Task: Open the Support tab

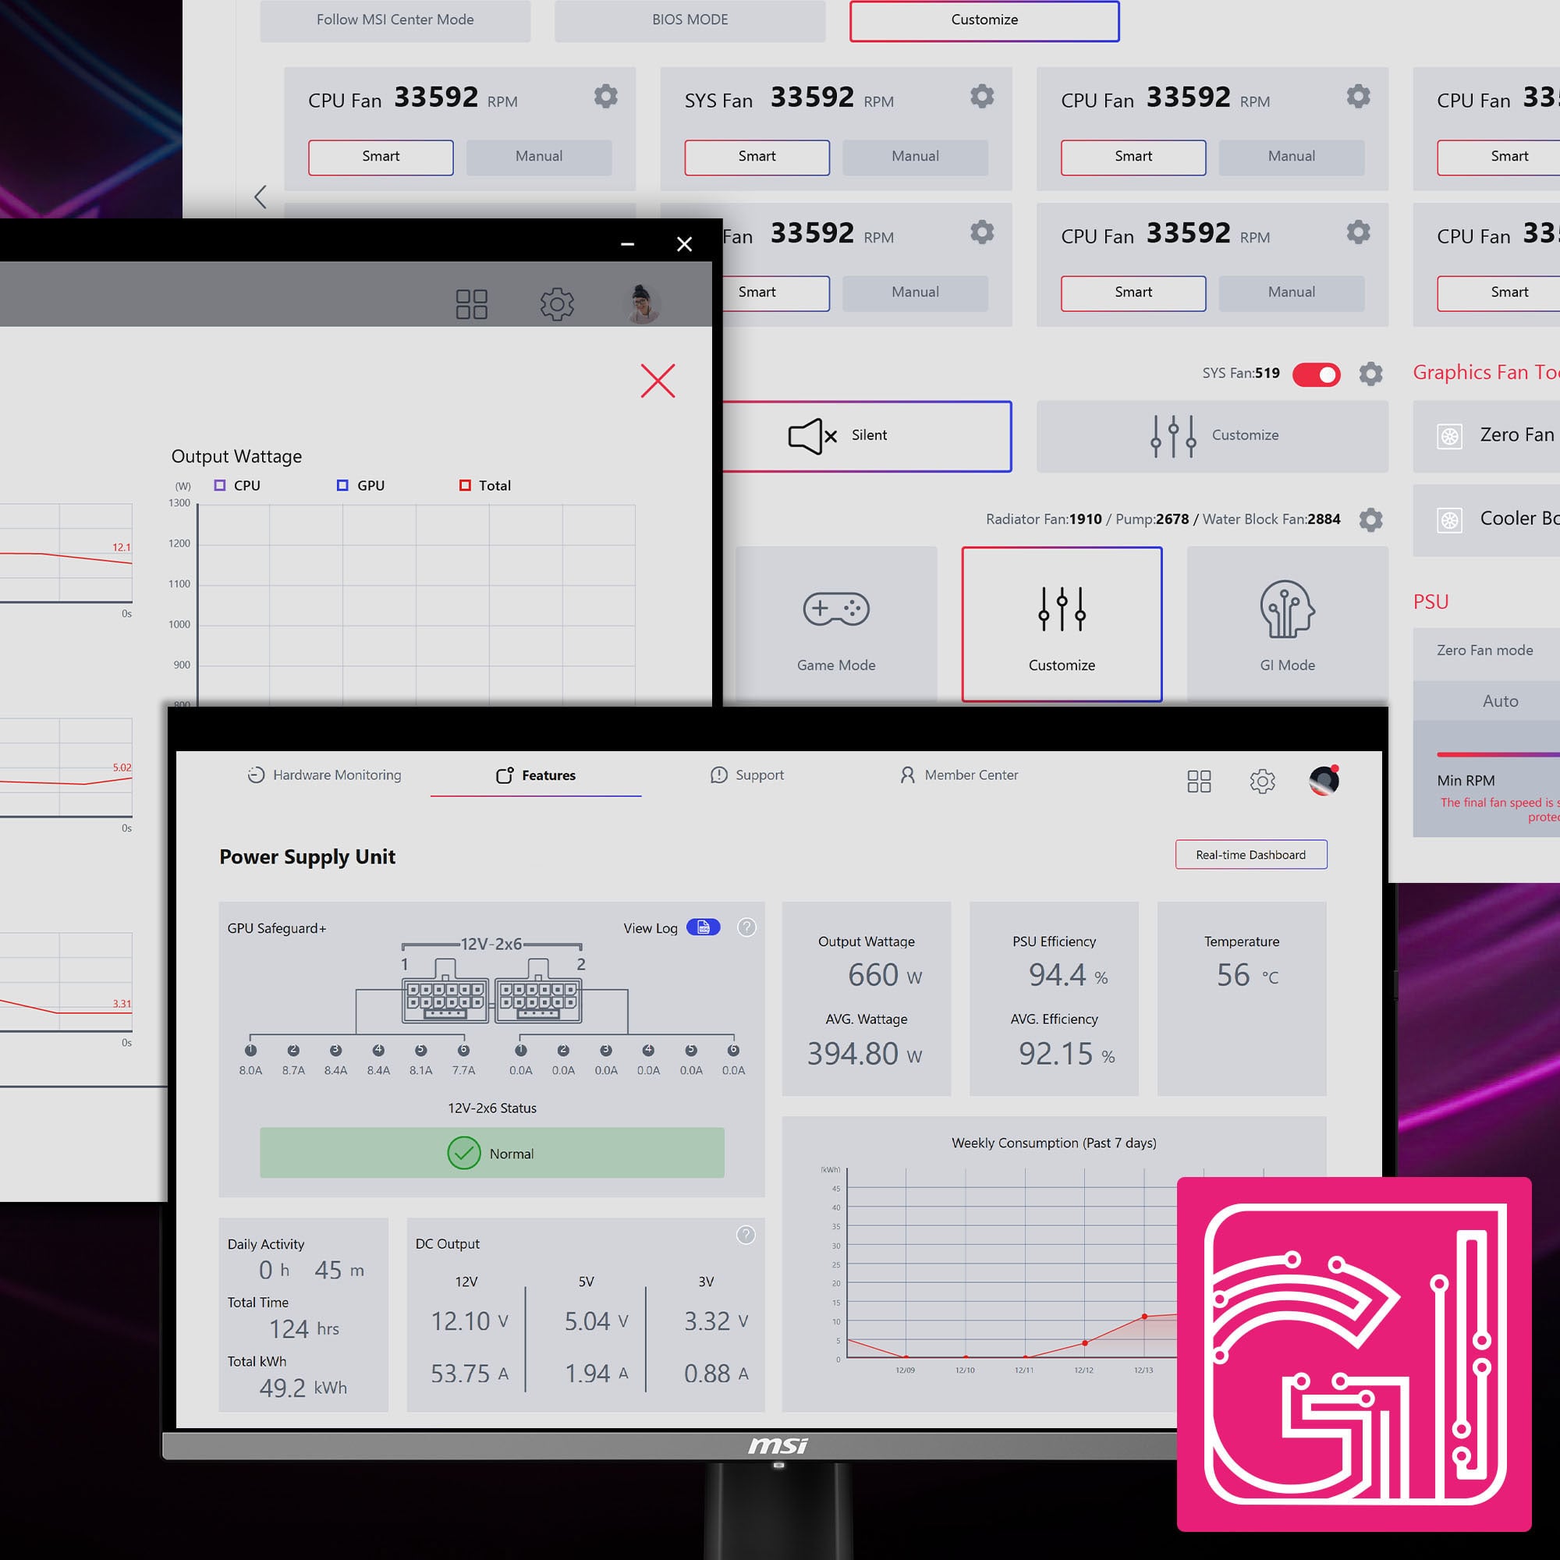Action: (x=747, y=775)
